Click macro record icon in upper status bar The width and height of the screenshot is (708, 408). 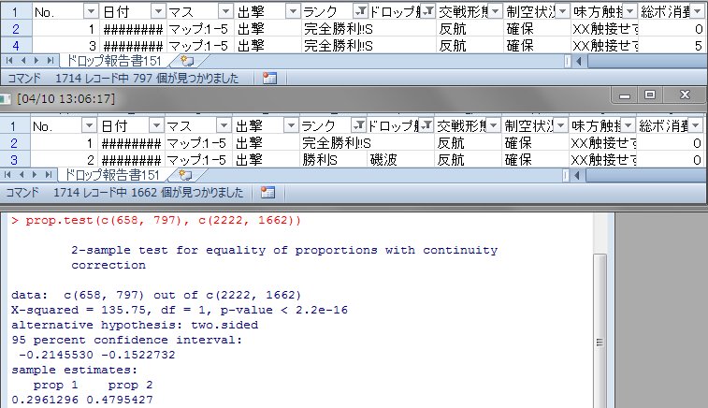(x=269, y=80)
